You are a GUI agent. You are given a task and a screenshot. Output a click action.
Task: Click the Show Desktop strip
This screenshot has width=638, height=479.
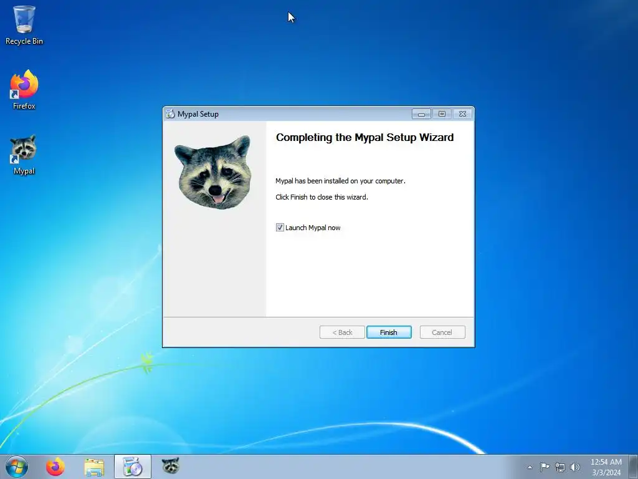point(634,467)
